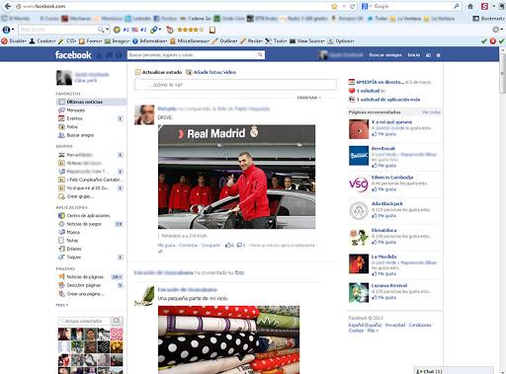Expand the ORDENAR dropdown
Viewport: 506px width, 374px height.
coord(309,98)
